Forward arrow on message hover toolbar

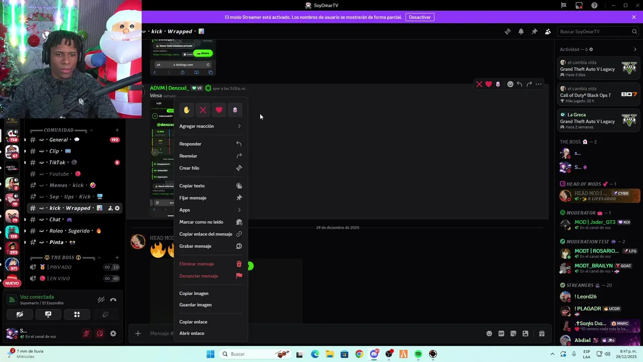pyautogui.click(x=529, y=84)
